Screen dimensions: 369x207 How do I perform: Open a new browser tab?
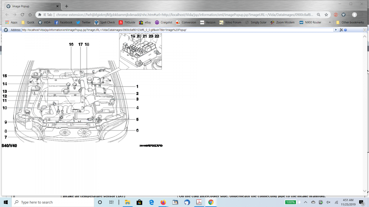tap(66, 6)
